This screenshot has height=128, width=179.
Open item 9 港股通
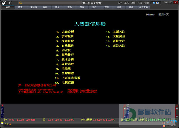coord(64,69)
